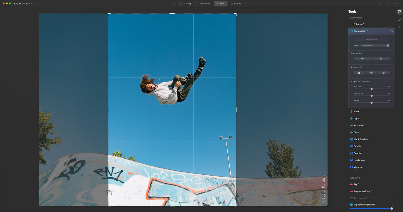Toggle the eye preview of original image
This screenshot has height=212, width=403.
click(388, 4)
